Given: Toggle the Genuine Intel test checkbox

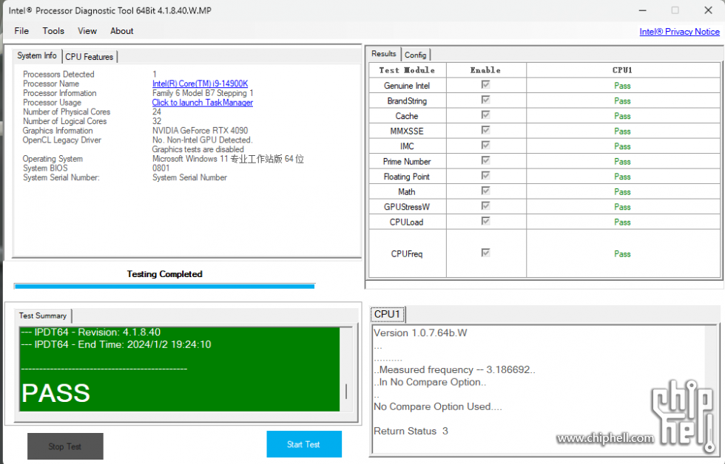Looking at the screenshot, I should click(485, 84).
